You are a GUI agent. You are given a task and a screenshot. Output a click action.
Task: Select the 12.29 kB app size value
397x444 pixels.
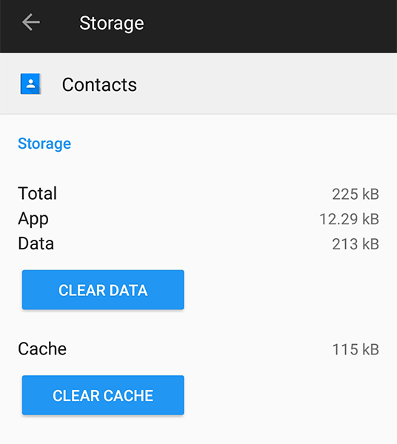pyautogui.click(x=349, y=219)
